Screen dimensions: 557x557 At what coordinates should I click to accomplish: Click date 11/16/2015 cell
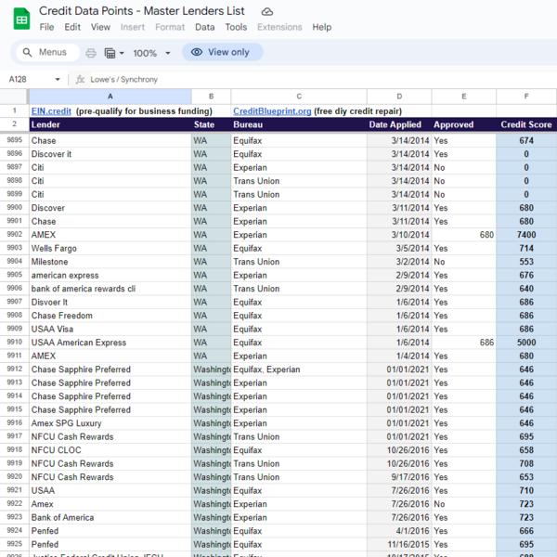[399, 545]
